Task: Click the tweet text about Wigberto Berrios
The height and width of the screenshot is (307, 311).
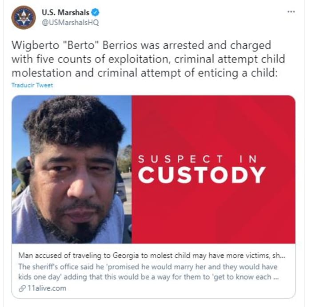Action: [x=148, y=59]
